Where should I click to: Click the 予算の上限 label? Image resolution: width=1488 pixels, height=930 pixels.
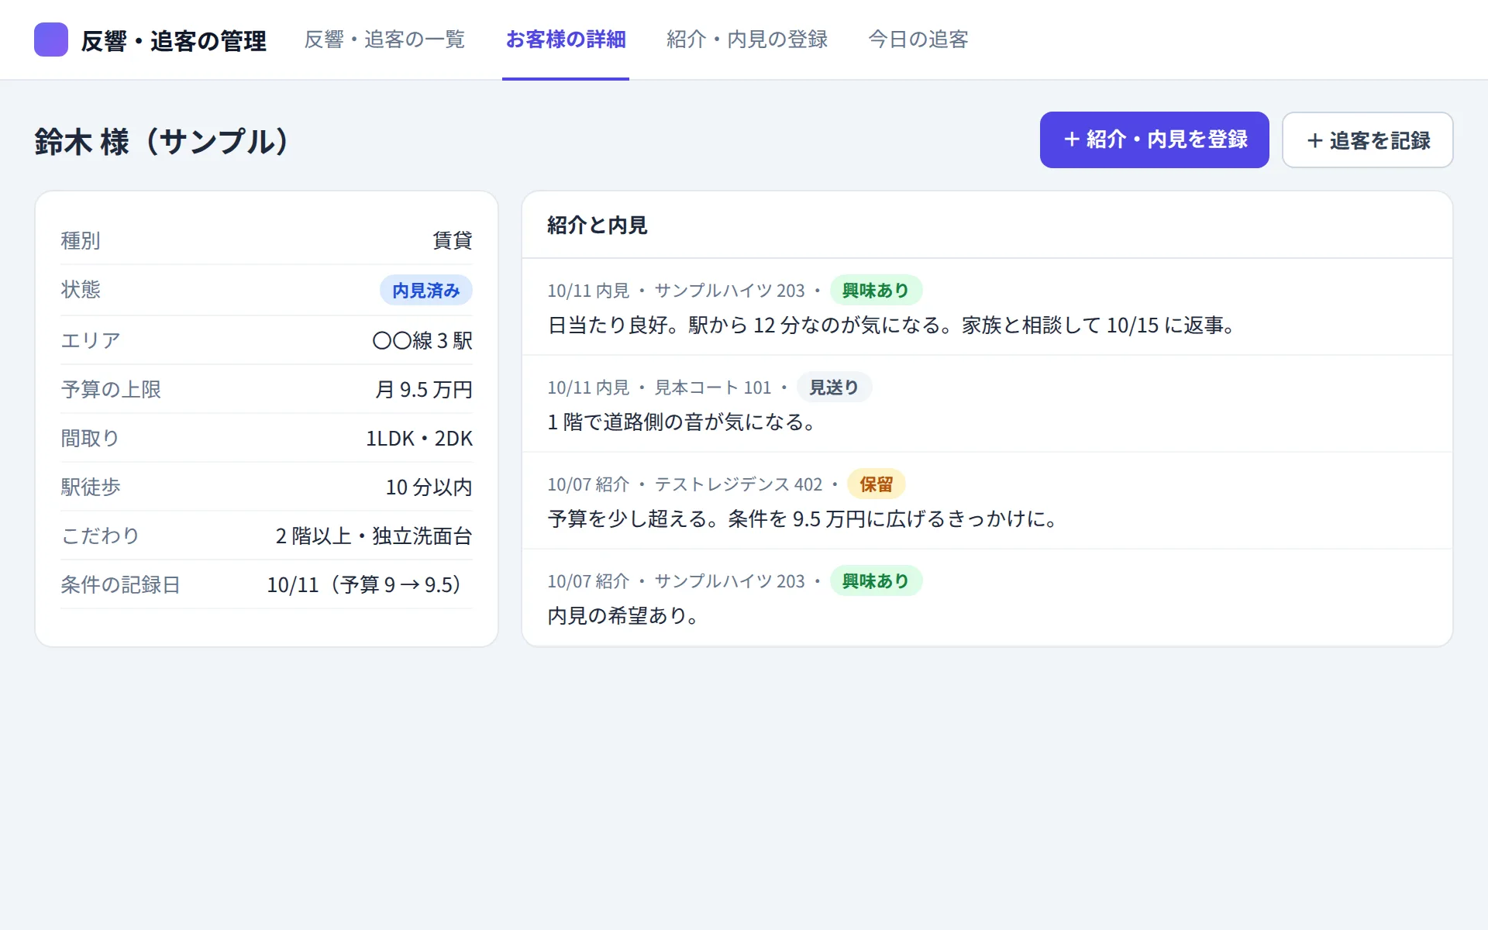click(111, 389)
